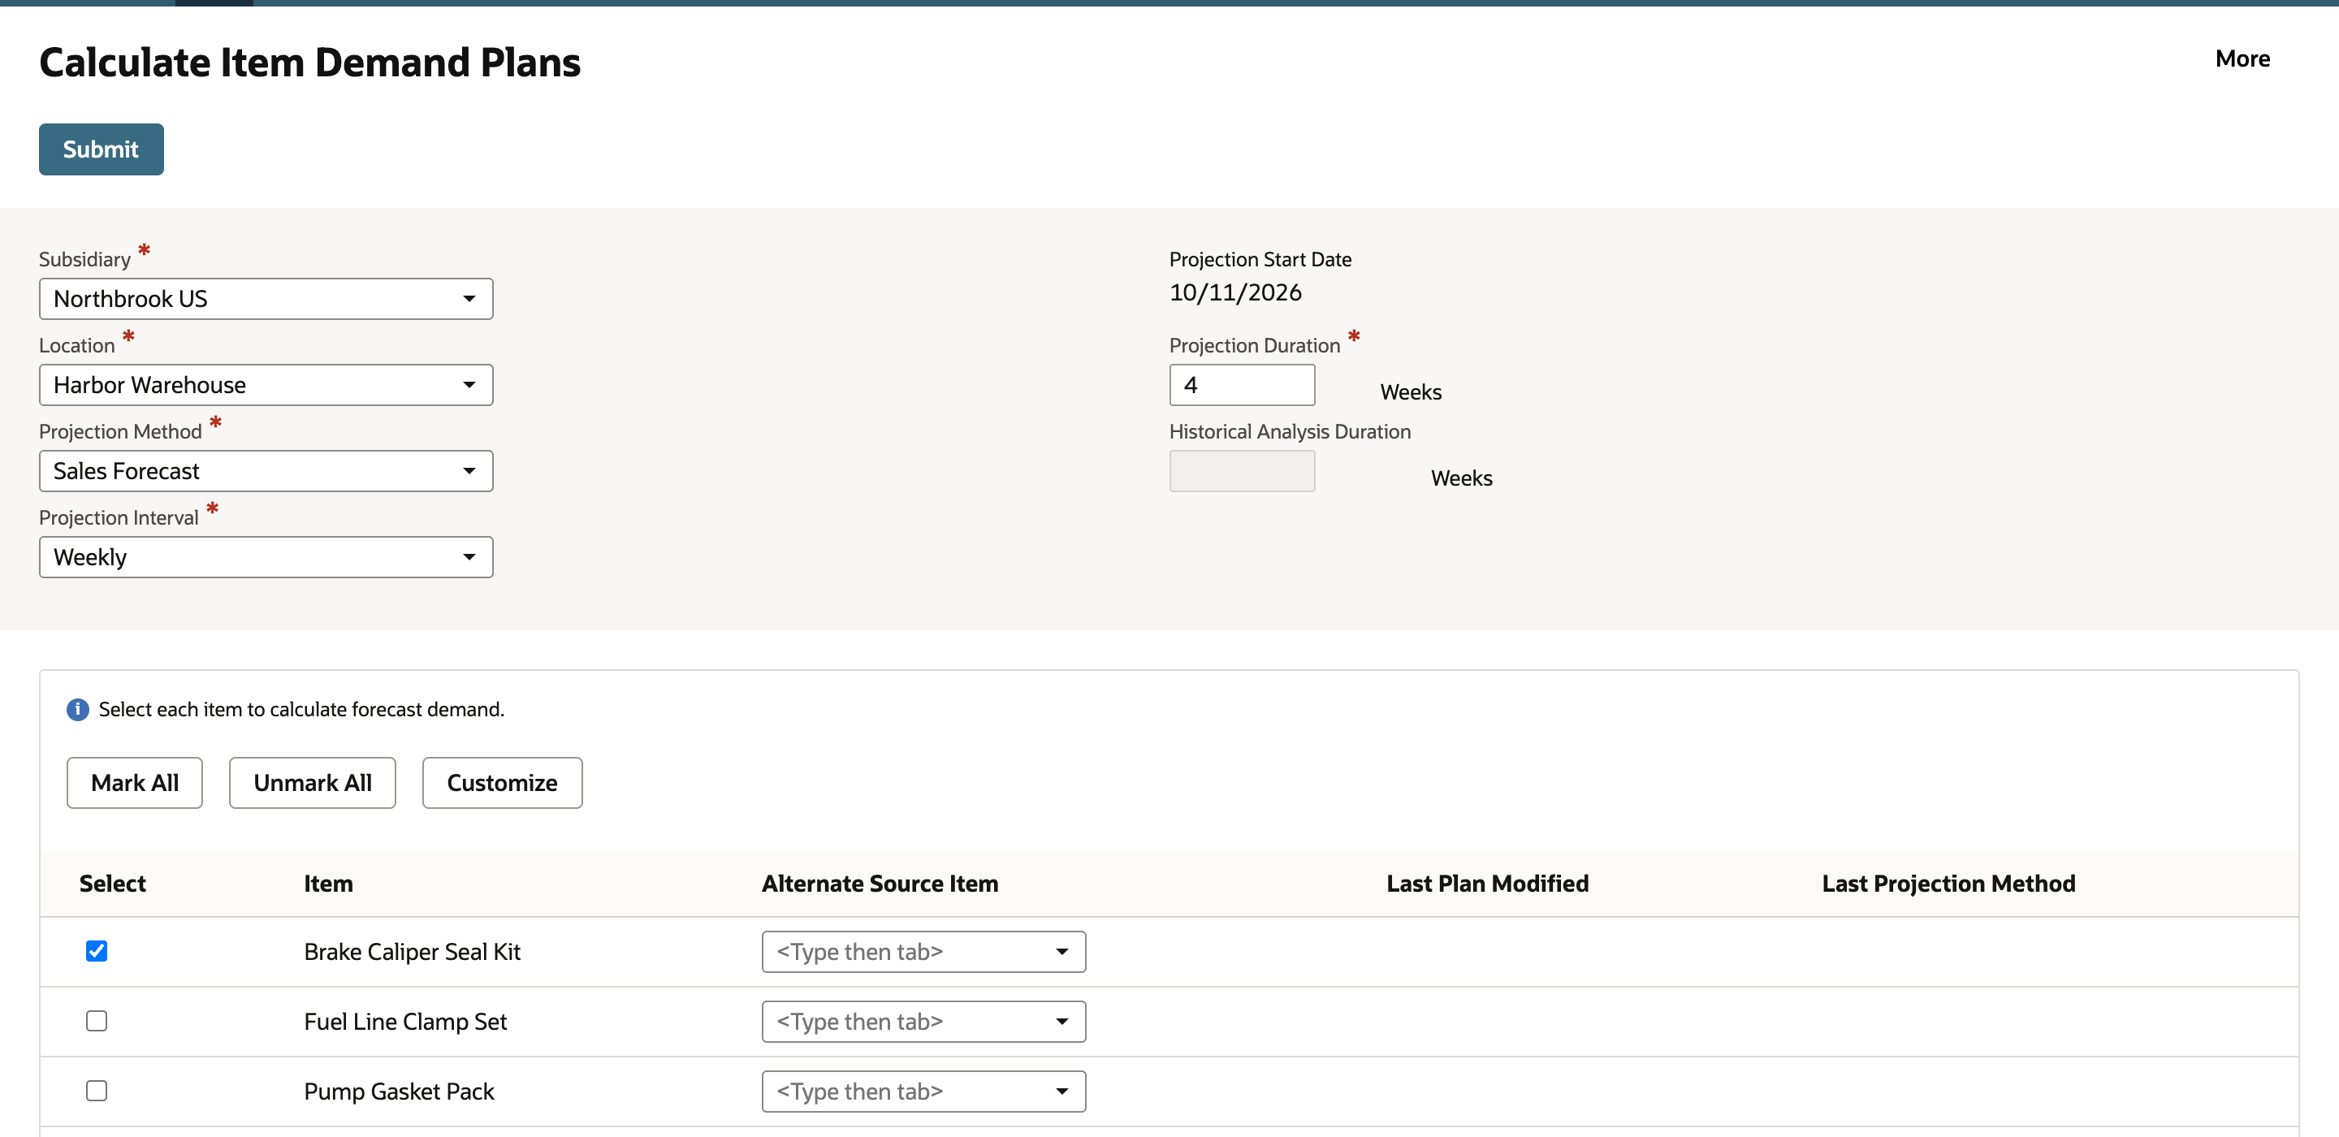The width and height of the screenshot is (2339, 1137).
Task: Open the Subsidiary dropdown showing Northbrook US
Action: 266,299
